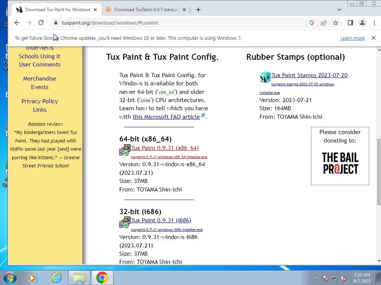The image size is (381, 285).
Task: Open the Action Center flag icon
Action: tap(326, 278)
